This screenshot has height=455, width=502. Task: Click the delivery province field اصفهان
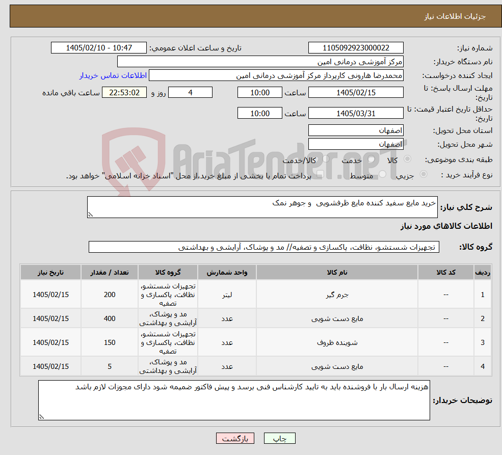pyautogui.click(x=356, y=130)
